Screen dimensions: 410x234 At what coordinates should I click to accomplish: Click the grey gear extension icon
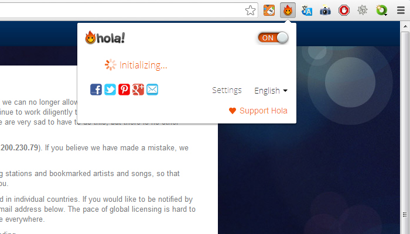click(363, 11)
